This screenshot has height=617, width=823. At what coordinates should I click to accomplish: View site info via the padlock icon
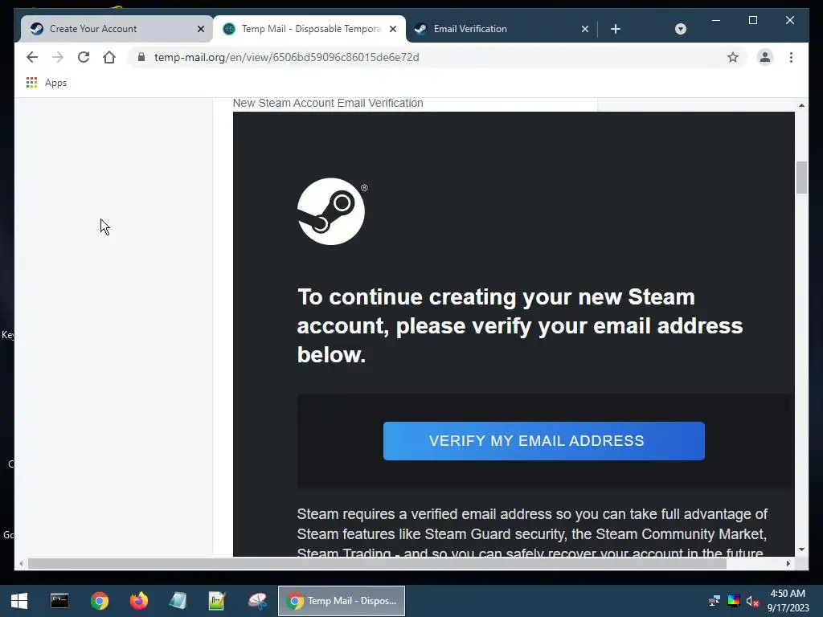(141, 57)
